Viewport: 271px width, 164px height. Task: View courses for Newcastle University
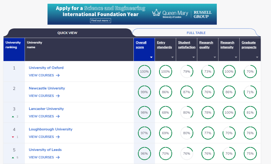click(44, 96)
